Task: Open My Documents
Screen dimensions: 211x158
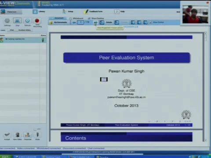Action: 58,22
